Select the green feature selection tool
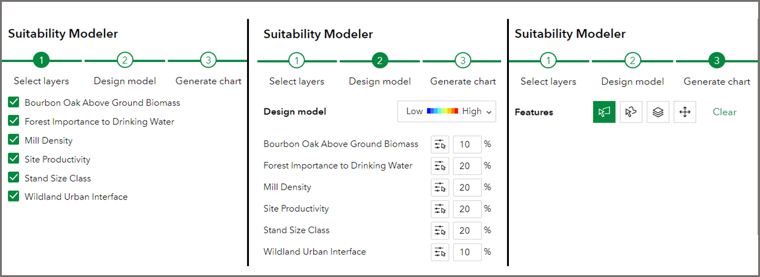This screenshot has width=760, height=277. pyautogui.click(x=604, y=112)
